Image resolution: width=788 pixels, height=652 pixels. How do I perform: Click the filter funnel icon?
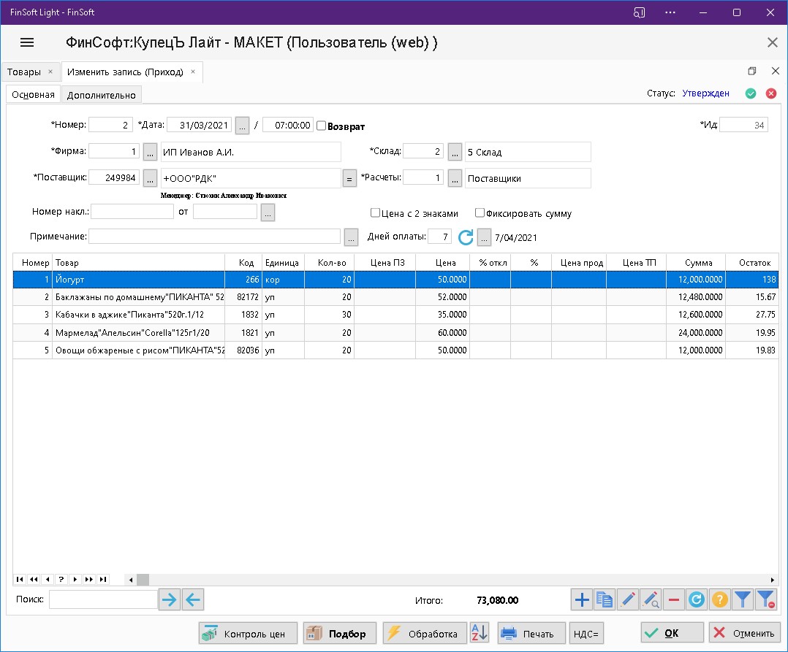tap(742, 600)
